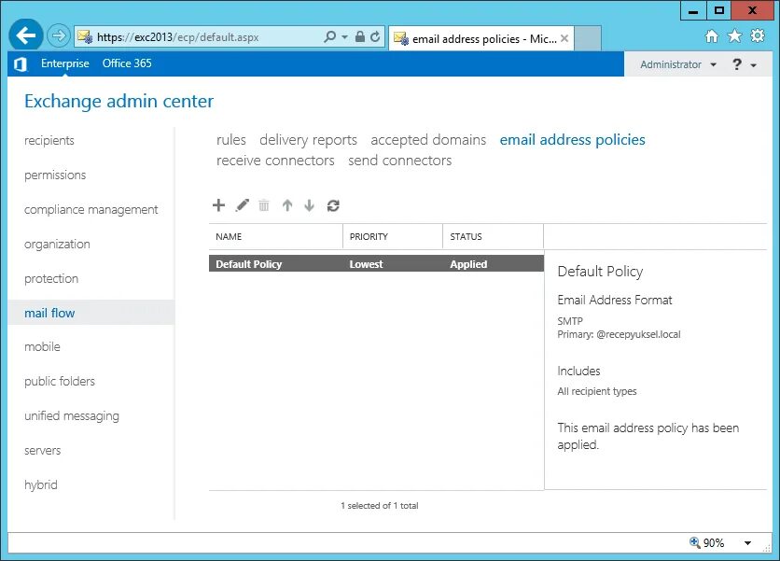Refresh the email address policies list

(x=333, y=205)
